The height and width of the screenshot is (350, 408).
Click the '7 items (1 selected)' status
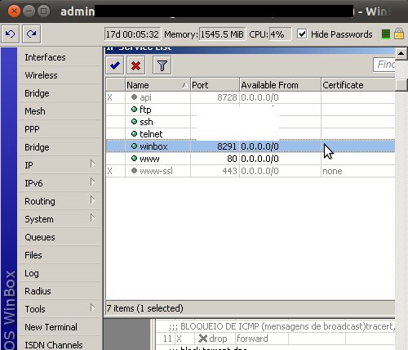(144, 308)
